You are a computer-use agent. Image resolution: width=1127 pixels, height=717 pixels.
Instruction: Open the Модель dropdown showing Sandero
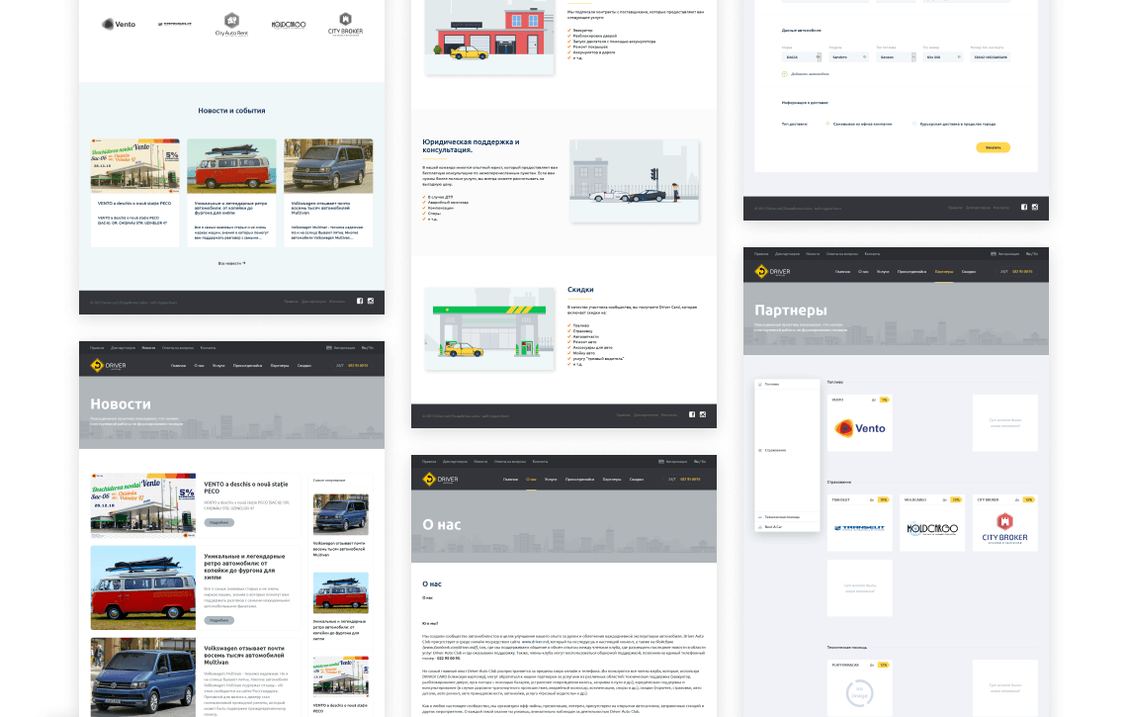coord(848,57)
